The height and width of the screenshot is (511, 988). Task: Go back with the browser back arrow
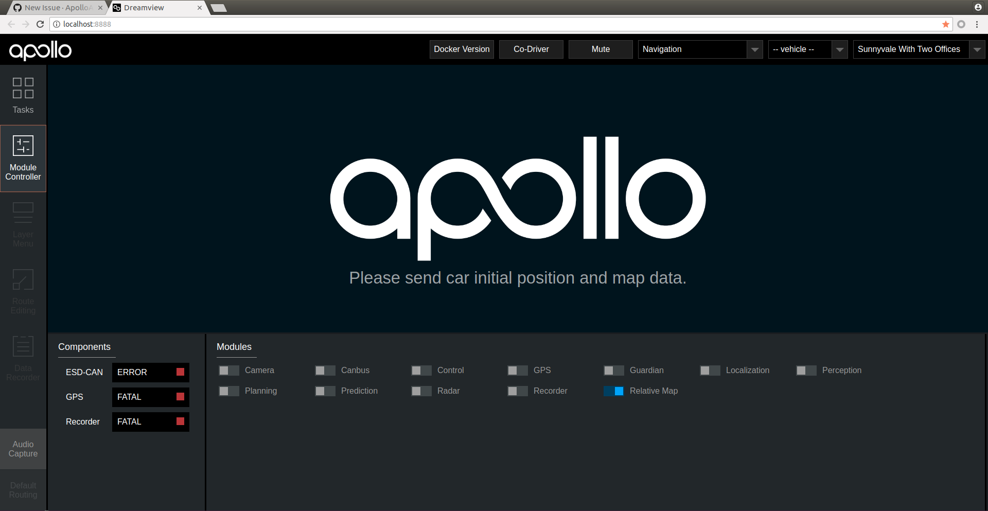(11, 24)
